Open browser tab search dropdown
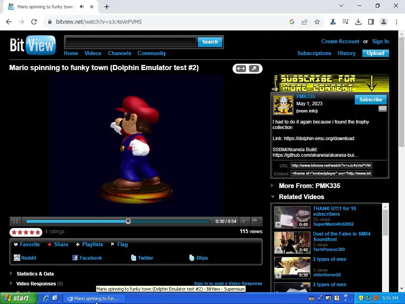Screen dimensions: 405x304 coord(341,6)
